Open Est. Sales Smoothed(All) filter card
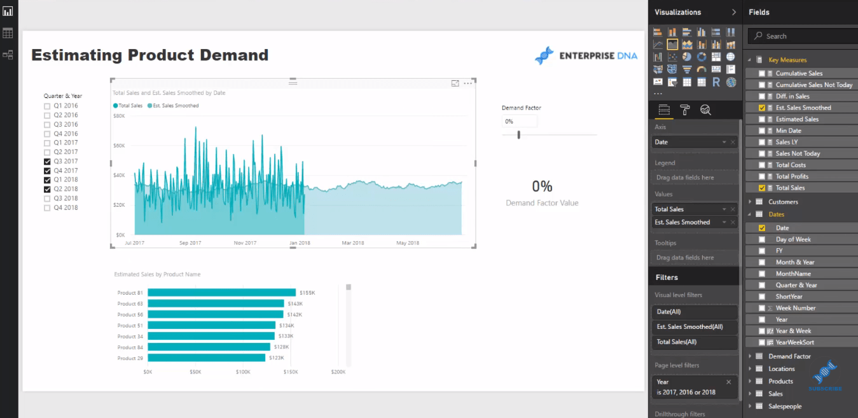The width and height of the screenshot is (858, 418). [x=695, y=327]
